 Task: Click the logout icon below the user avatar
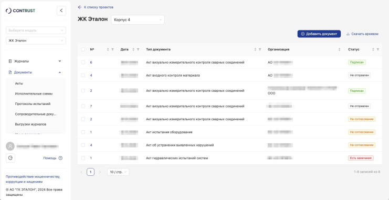pyautogui.click(x=10, y=158)
